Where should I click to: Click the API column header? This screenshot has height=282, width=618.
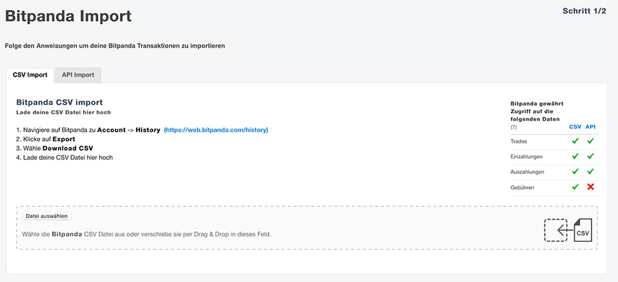point(590,126)
